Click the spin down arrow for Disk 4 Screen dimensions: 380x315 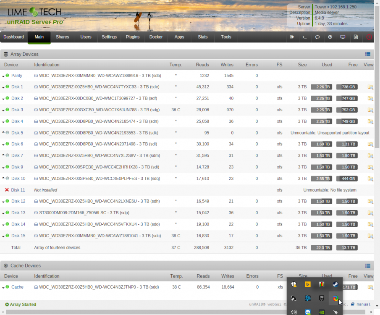click(x=3, y=122)
